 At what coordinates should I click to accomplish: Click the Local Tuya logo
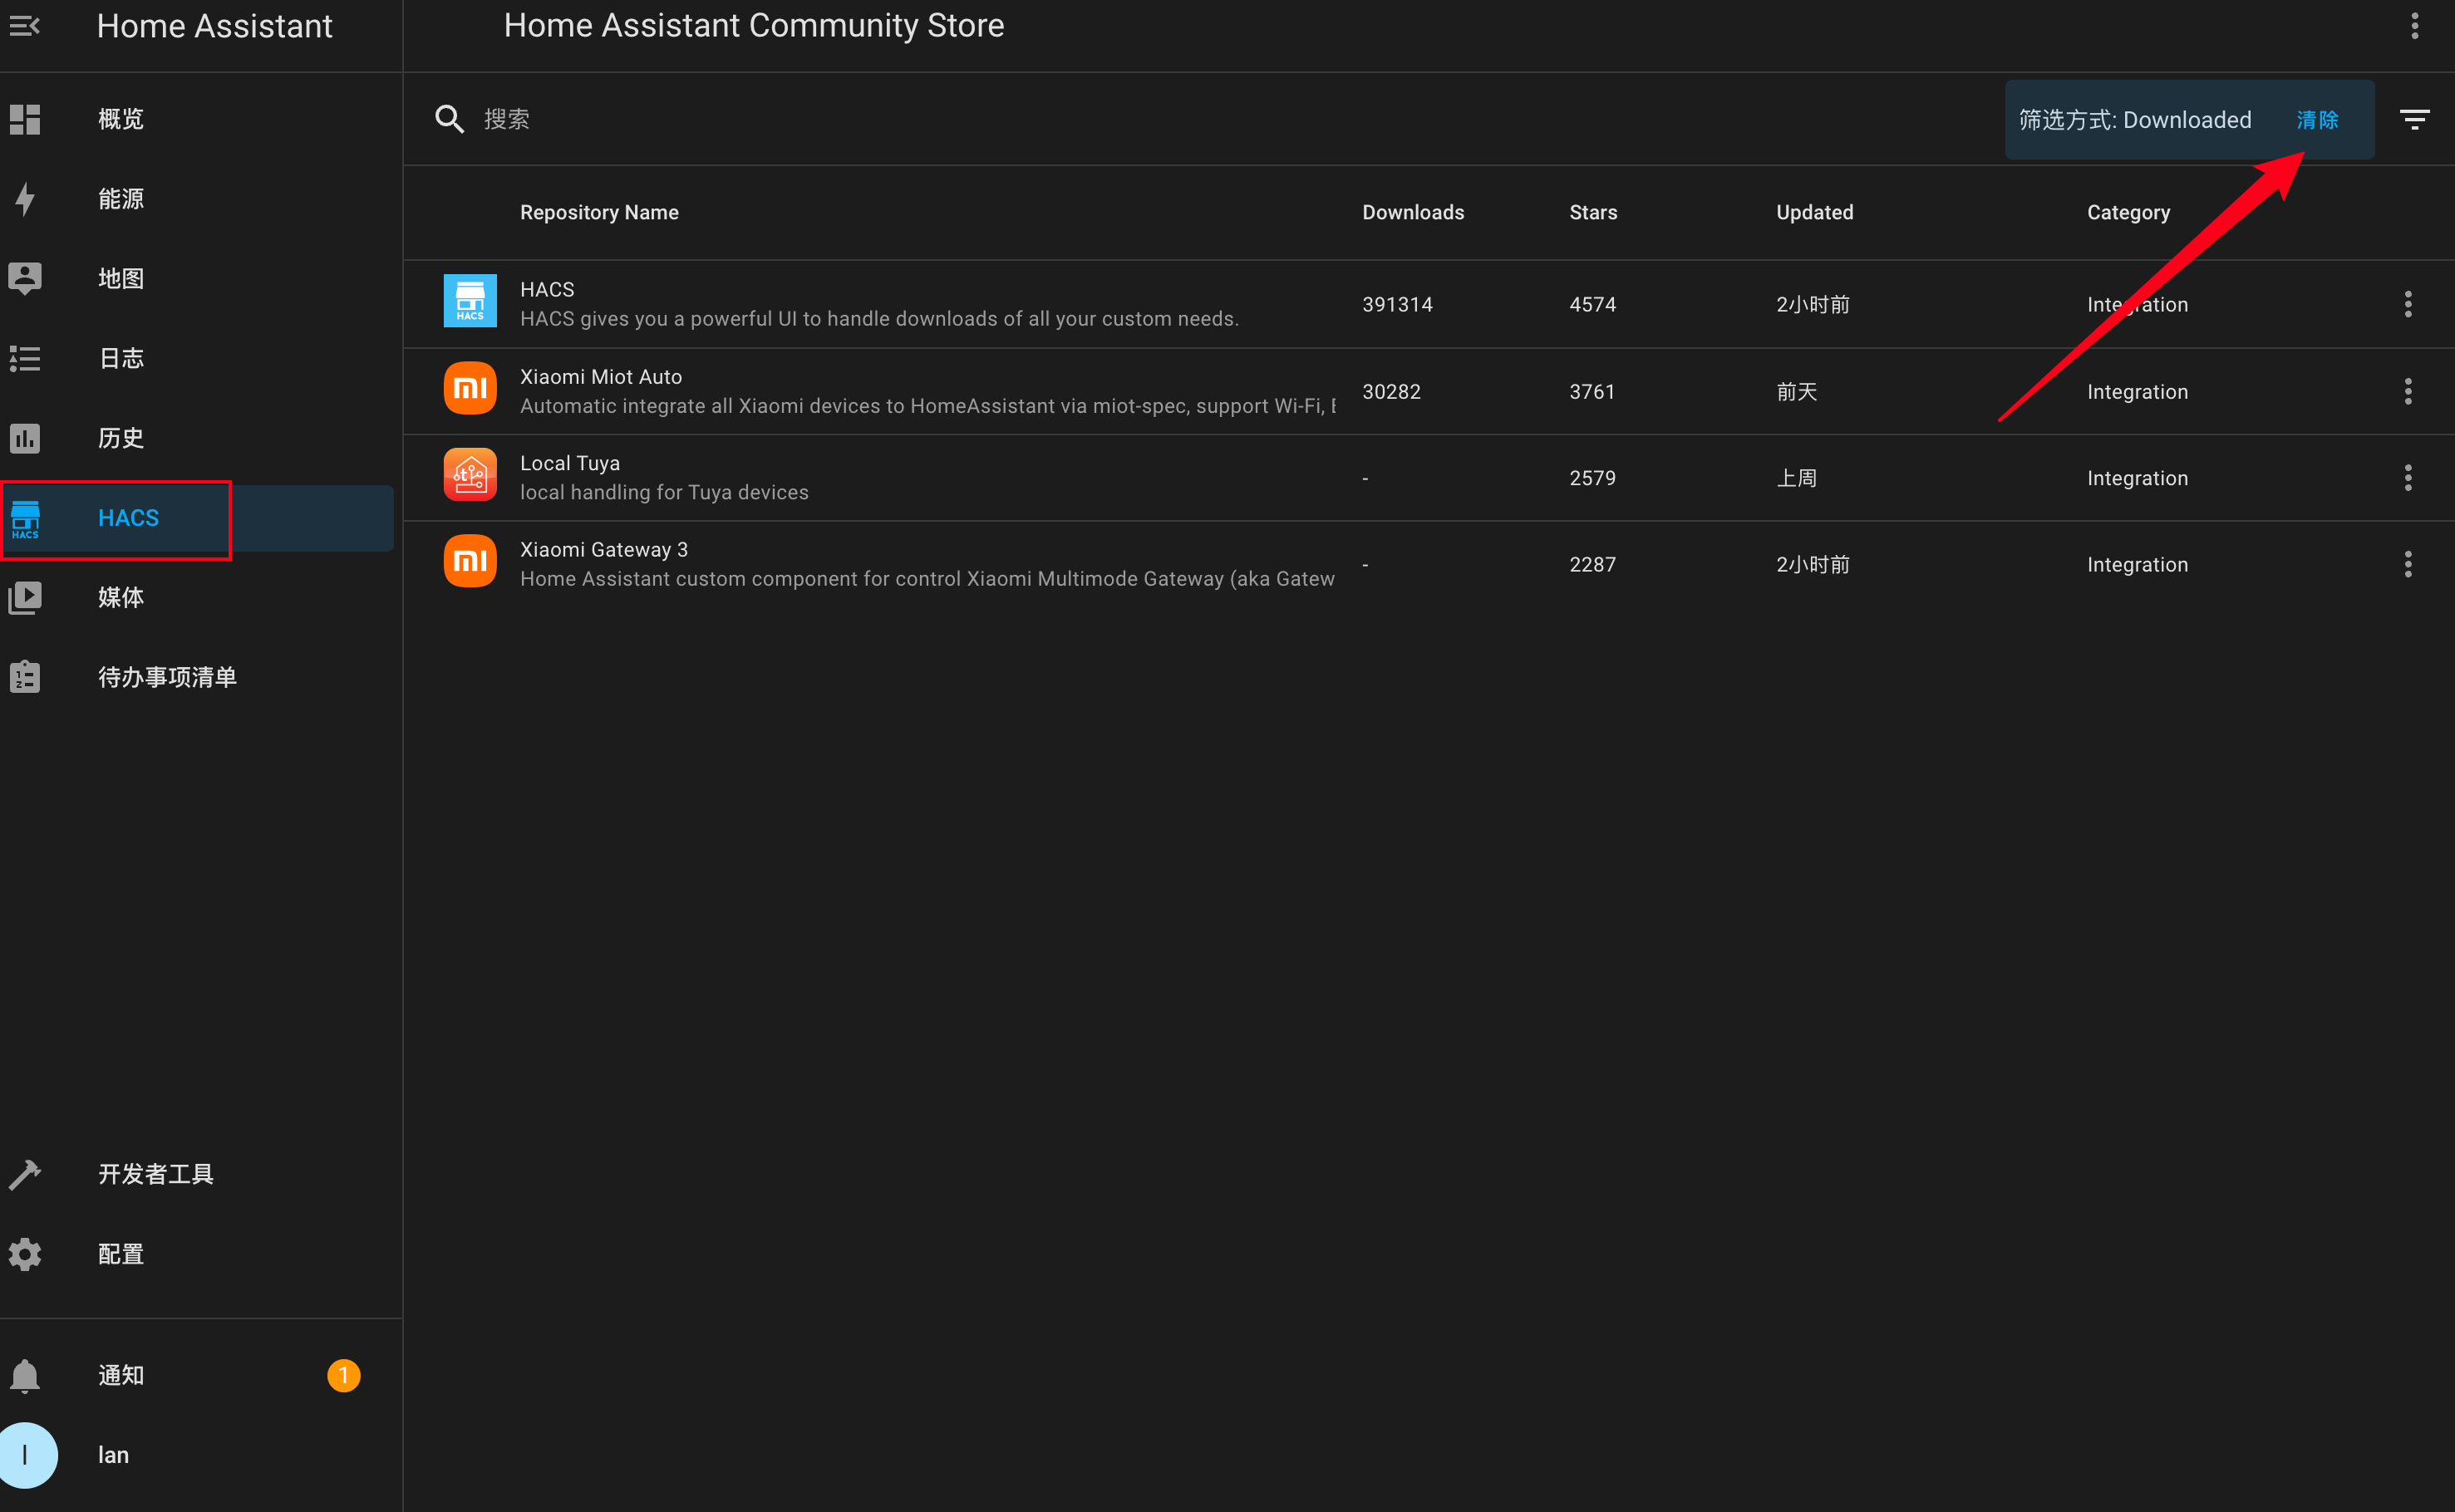[x=470, y=474]
